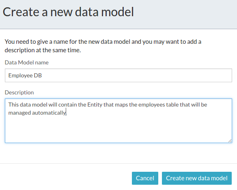Click blank right side of name field

136,75
